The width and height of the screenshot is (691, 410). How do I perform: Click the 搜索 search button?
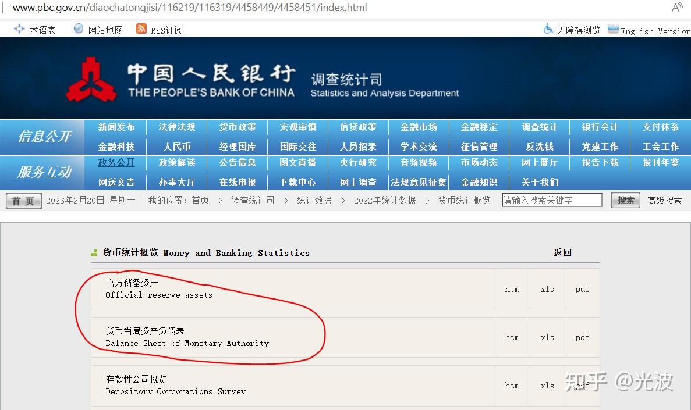(x=625, y=199)
